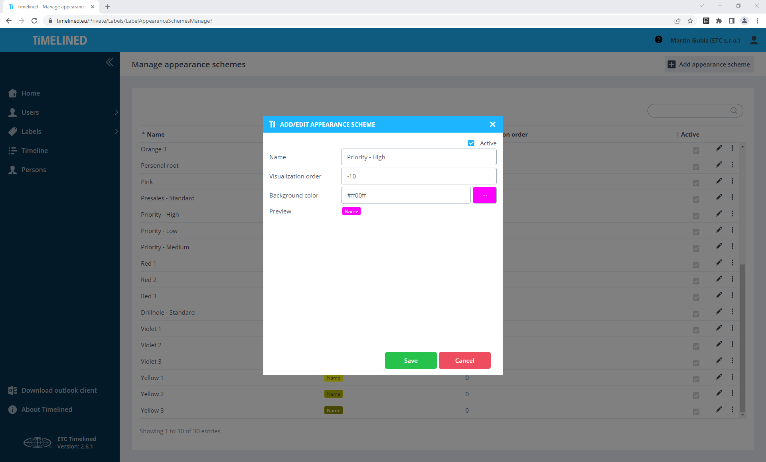Image resolution: width=766 pixels, height=462 pixels.
Task: Collapse the sidebar with double chevron
Action: coord(110,62)
